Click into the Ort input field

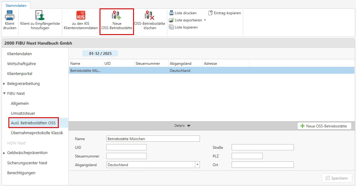[263, 165]
